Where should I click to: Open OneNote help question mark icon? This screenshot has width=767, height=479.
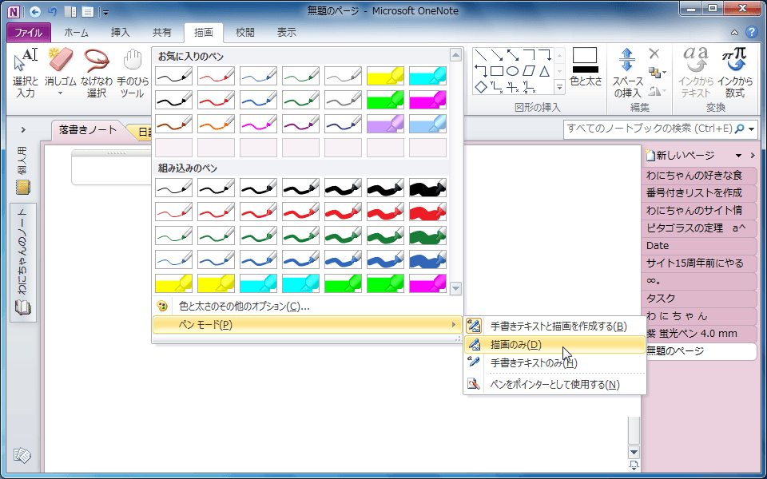[751, 33]
